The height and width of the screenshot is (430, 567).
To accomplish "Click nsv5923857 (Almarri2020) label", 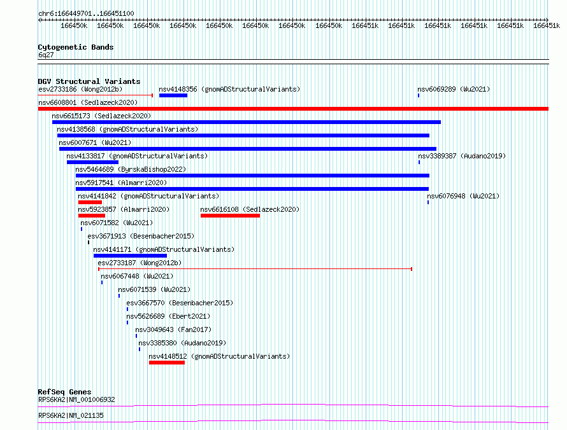I will point(124,209).
